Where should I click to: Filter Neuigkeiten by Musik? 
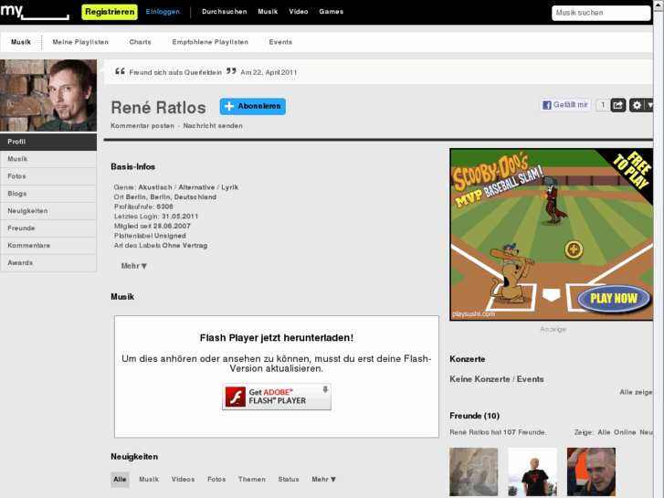click(x=149, y=480)
